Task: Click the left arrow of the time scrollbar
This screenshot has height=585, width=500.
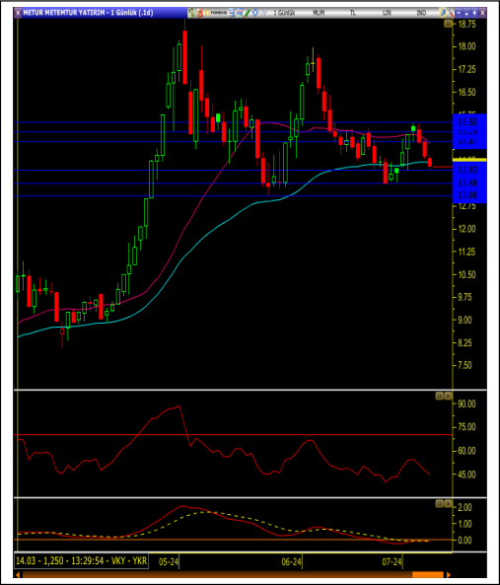Action: coord(18,574)
